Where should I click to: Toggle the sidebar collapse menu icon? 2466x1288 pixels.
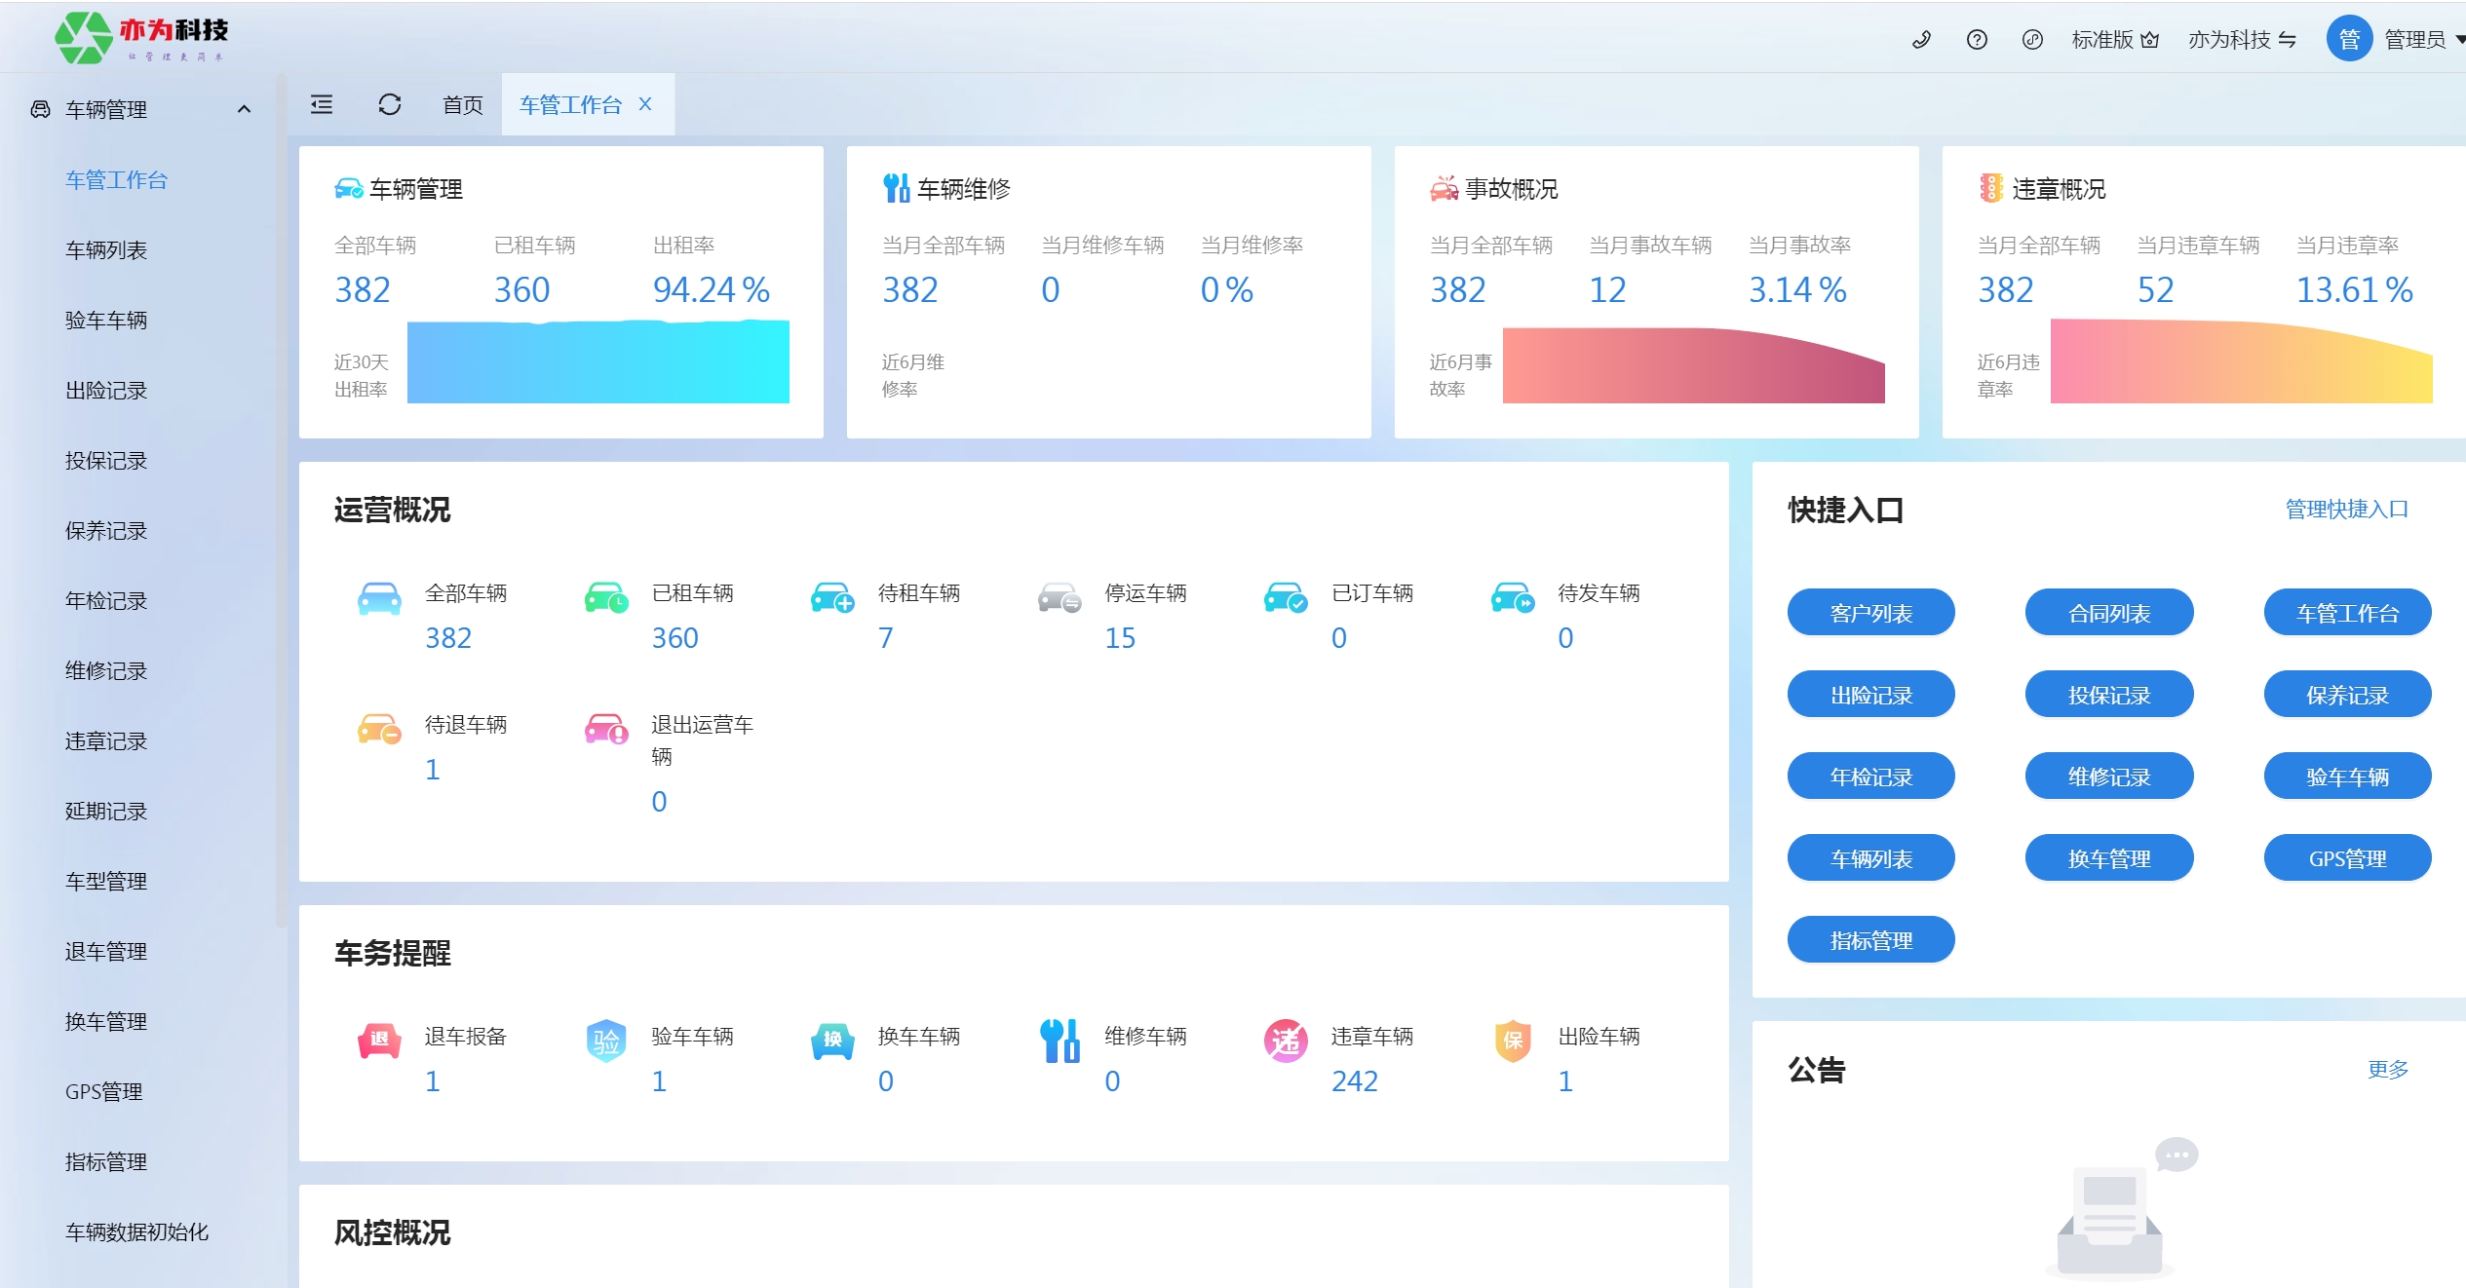point(322,104)
